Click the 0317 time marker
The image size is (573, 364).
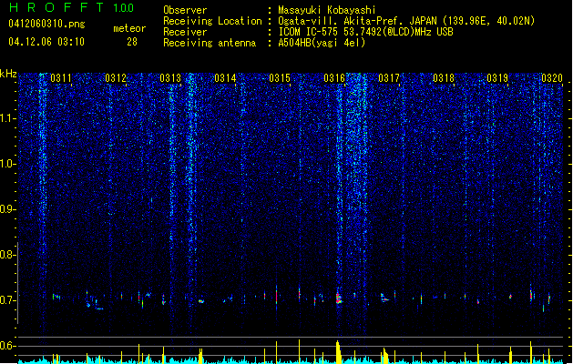point(389,77)
